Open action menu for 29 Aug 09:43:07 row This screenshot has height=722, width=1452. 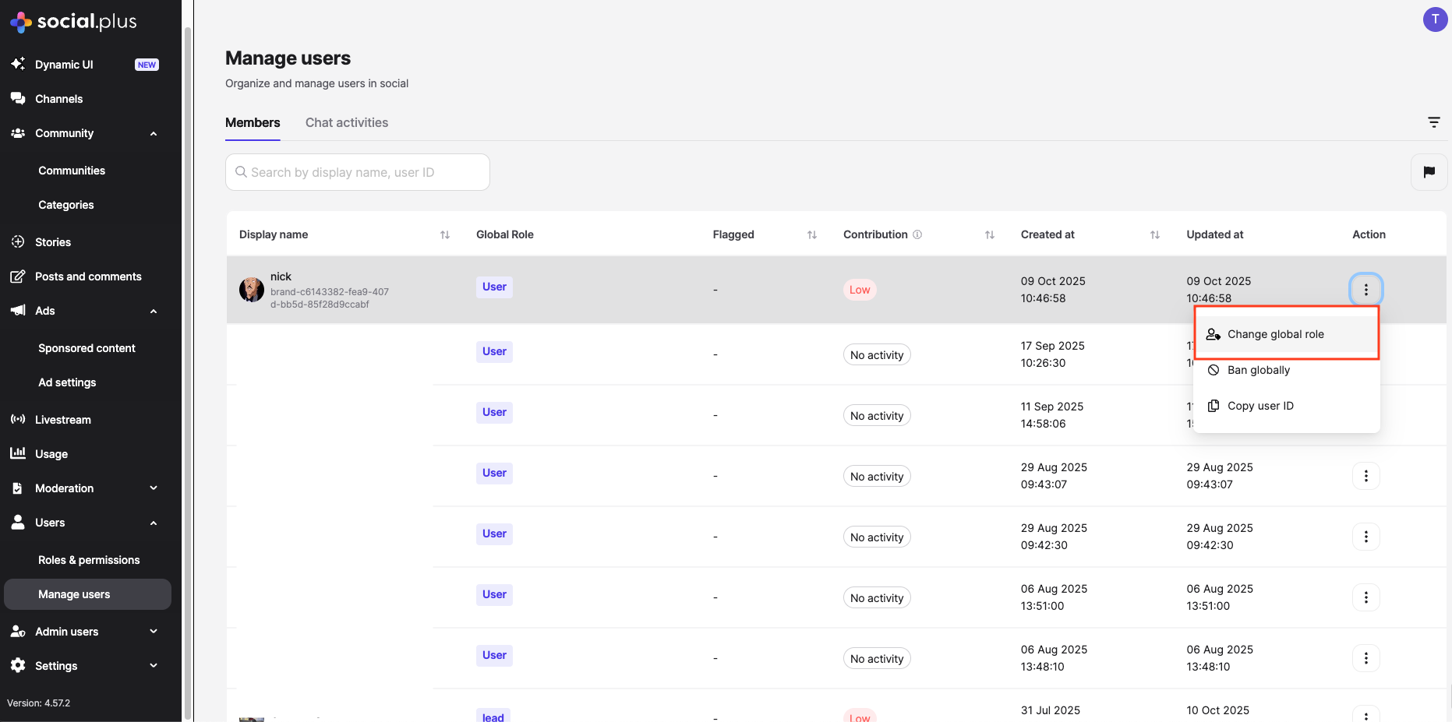tap(1365, 476)
